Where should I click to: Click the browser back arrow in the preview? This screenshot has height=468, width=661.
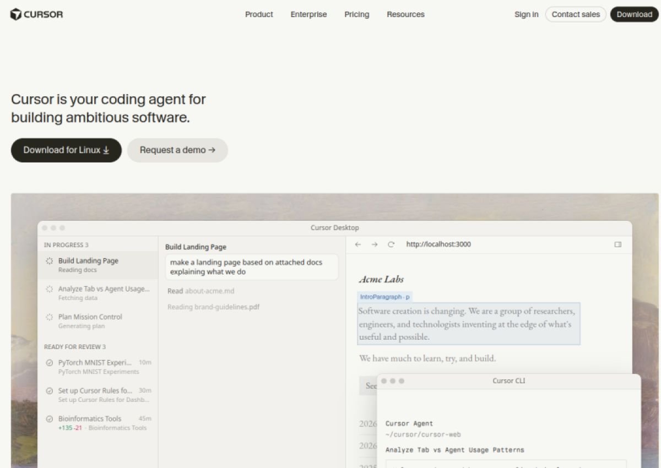coord(358,244)
